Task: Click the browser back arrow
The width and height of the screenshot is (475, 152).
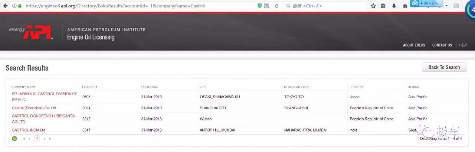Action: tap(4, 6)
